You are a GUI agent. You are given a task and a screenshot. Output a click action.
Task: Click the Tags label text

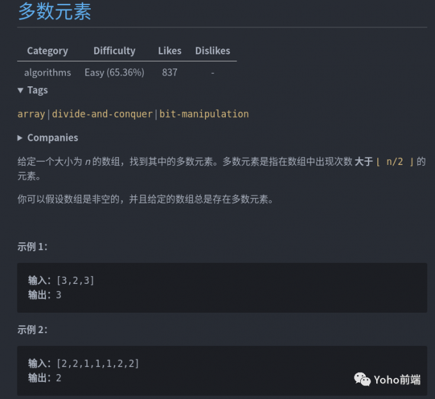pos(38,90)
